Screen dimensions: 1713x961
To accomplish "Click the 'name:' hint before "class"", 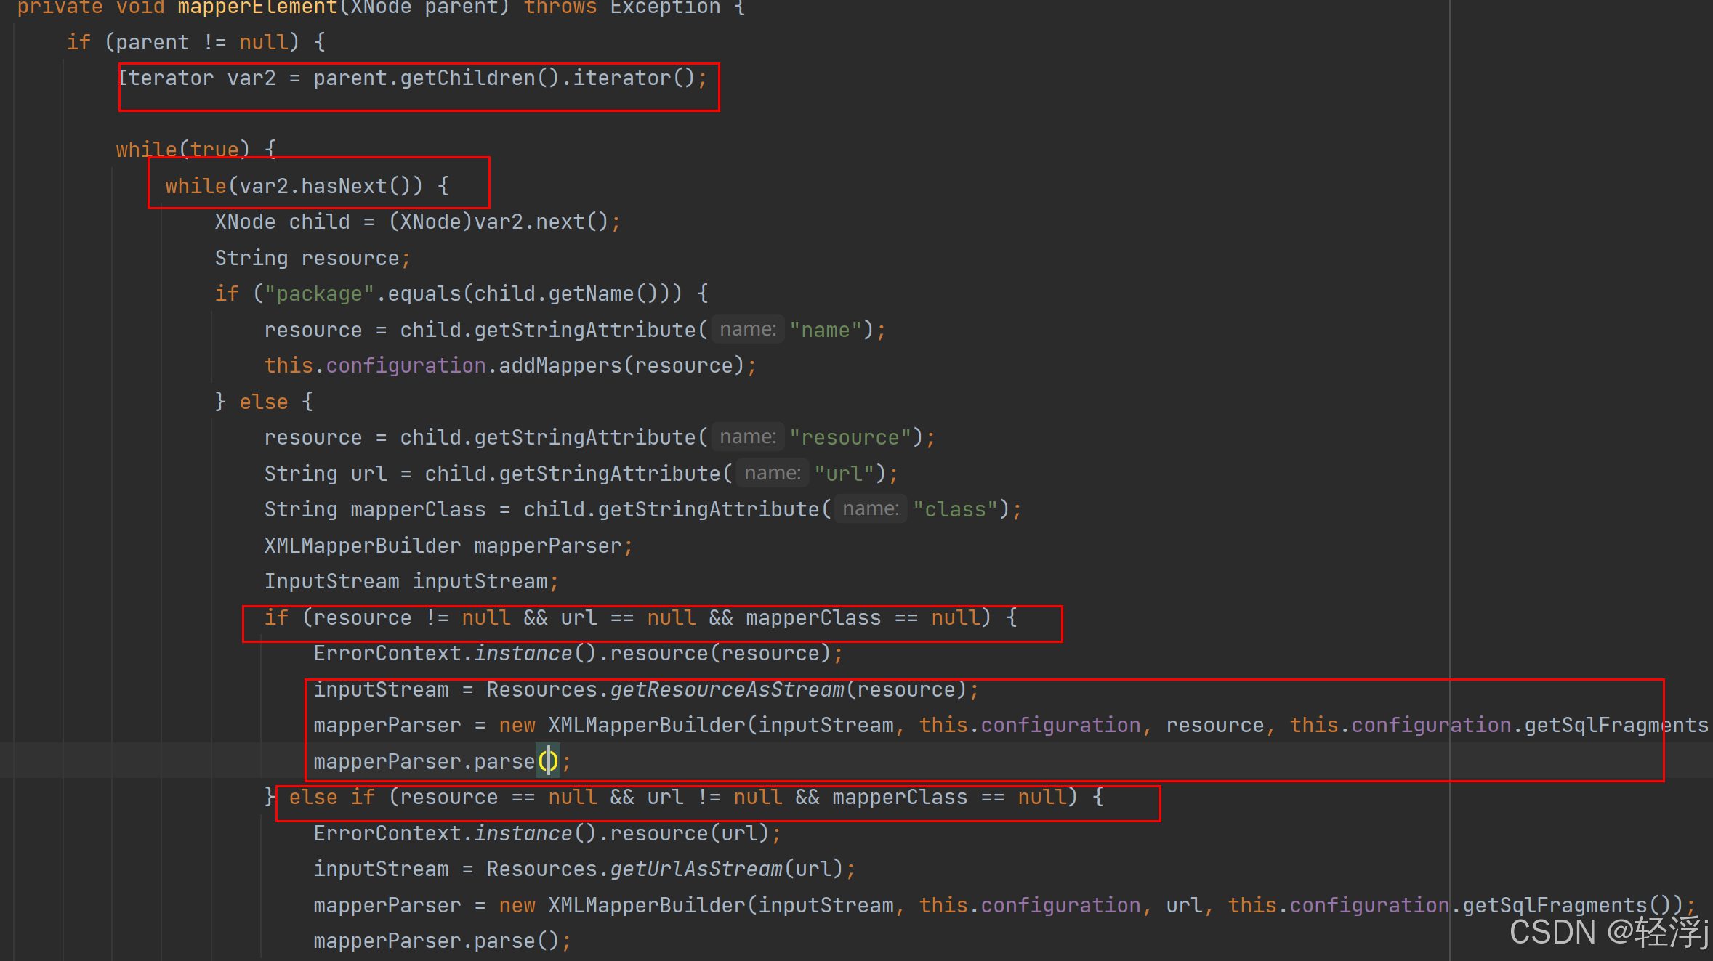I will (870, 509).
